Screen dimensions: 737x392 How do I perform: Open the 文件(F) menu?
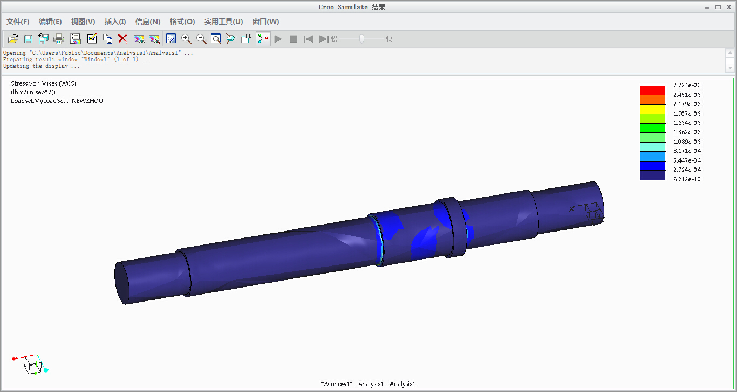(18, 22)
